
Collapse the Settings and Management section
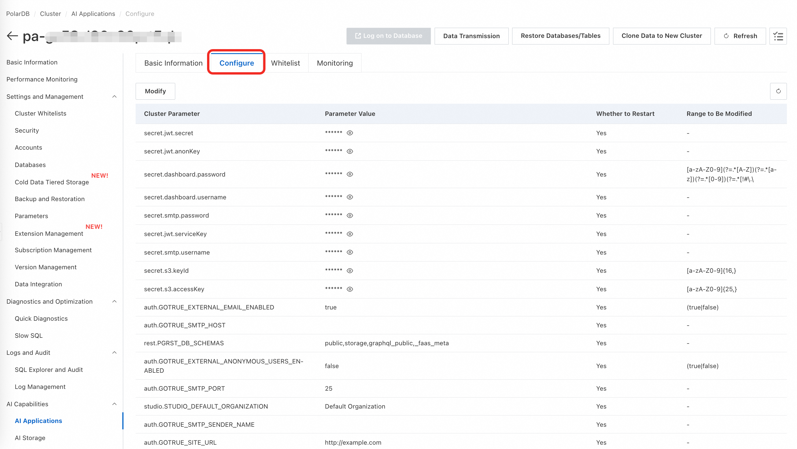point(114,97)
